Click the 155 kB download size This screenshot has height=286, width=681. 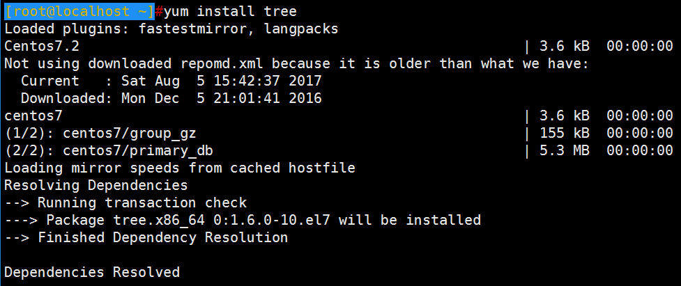point(564,133)
